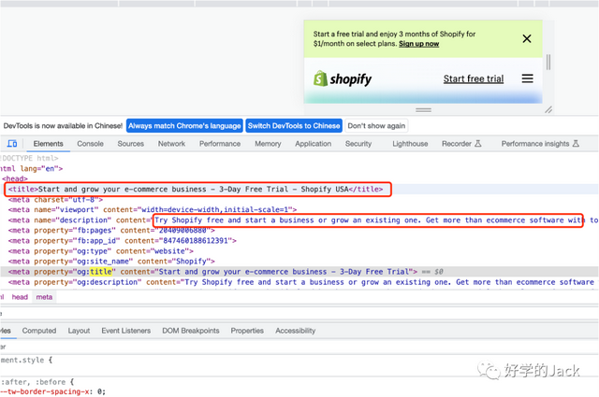Open the hamburger menu on Shopify page
Viewport: 599px width, 397px height.
(527, 79)
